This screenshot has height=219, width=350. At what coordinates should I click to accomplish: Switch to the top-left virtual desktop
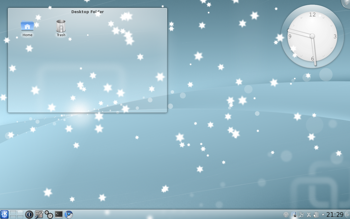pyautogui.click(x=13, y=212)
